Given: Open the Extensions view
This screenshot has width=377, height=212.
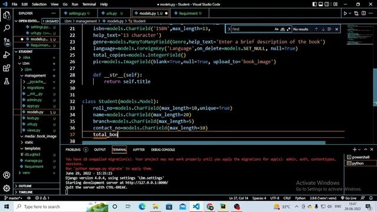Looking at the screenshot, I should 6,68.
